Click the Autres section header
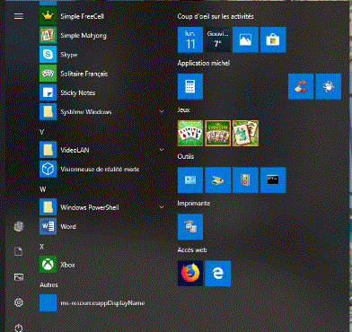Viewport: 352px width, 332px height. [48, 284]
